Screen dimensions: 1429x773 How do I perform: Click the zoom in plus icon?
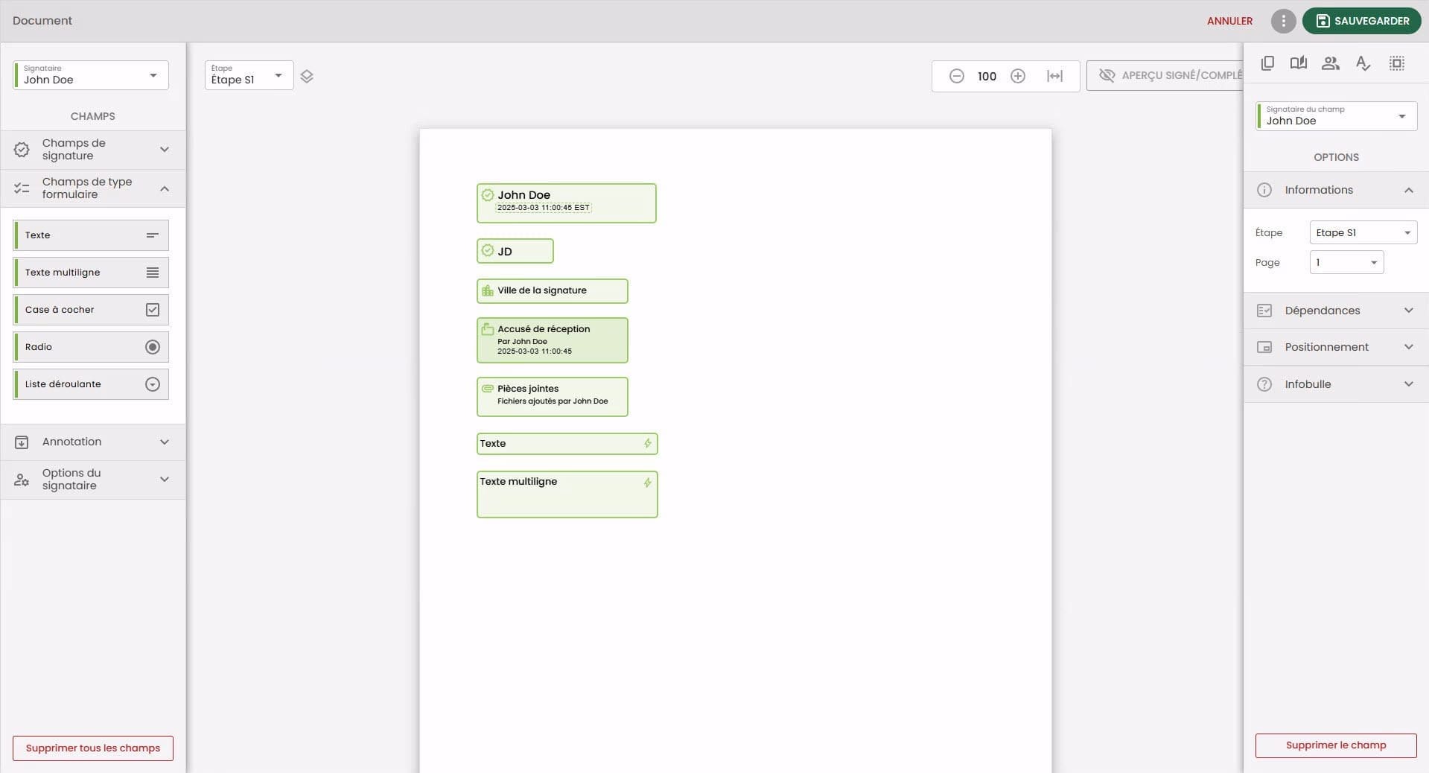(x=1017, y=76)
